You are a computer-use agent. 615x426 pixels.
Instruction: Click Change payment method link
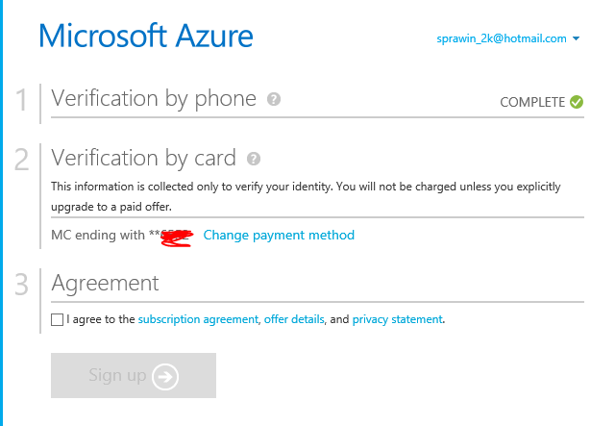point(279,235)
